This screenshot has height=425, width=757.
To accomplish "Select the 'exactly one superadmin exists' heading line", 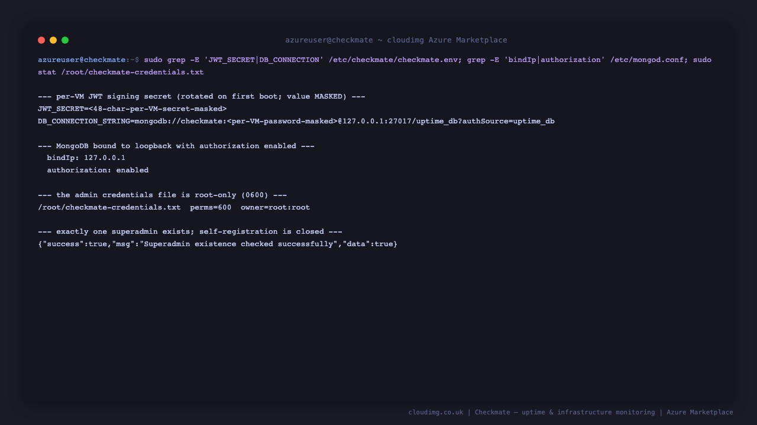I will coord(190,232).
